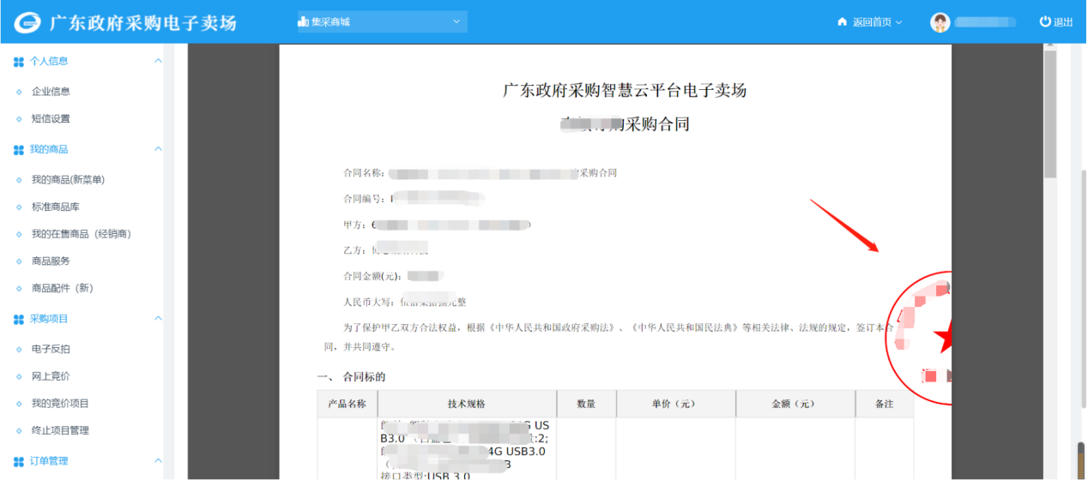Screen dimensions: 1088x480
Task: Click the contract title 广东政府采购智慧云平台电子卖场
Action: (625, 91)
